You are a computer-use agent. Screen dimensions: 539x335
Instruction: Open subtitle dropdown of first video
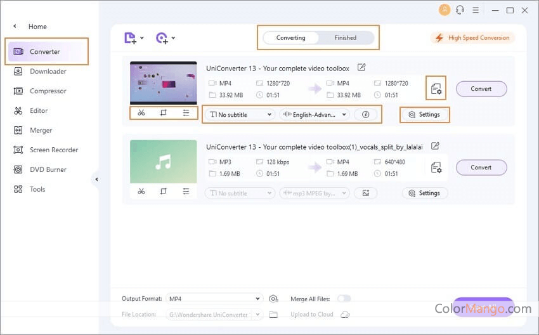240,115
